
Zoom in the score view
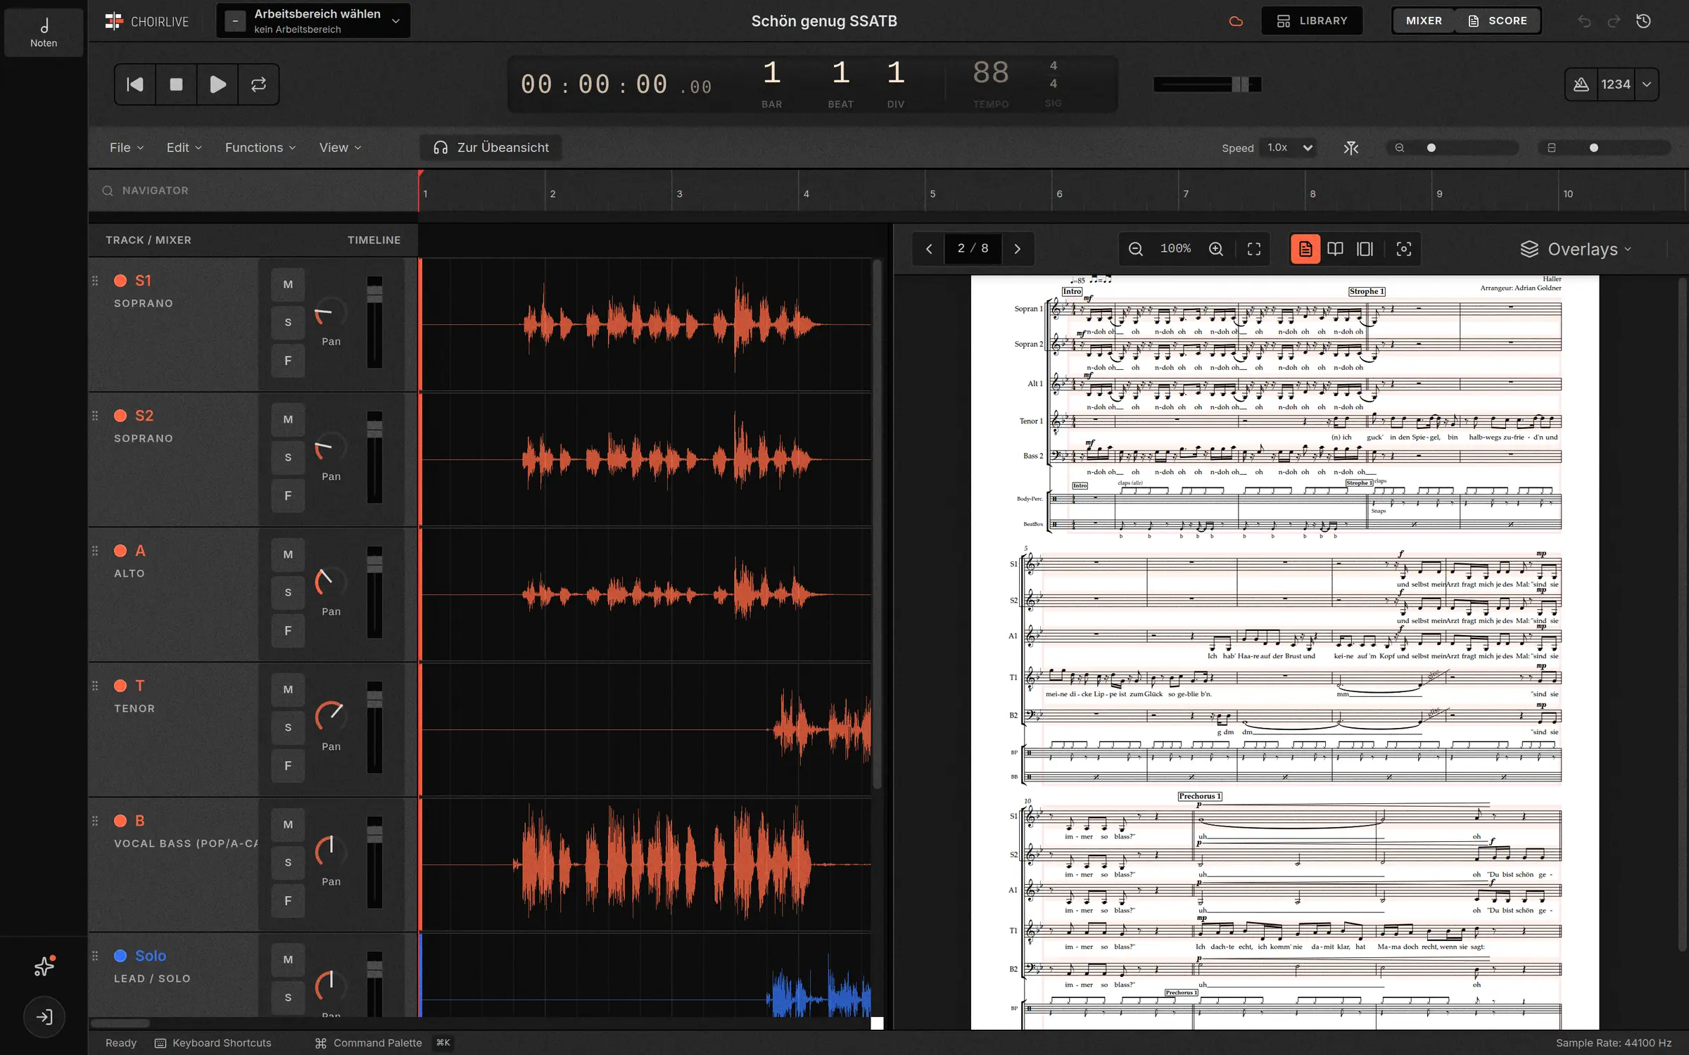(1216, 249)
